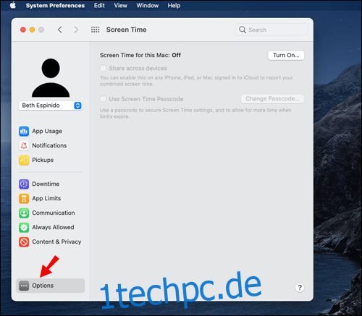Focus the Search field
The image size is (362, 316).
click(x=271, y=30)
